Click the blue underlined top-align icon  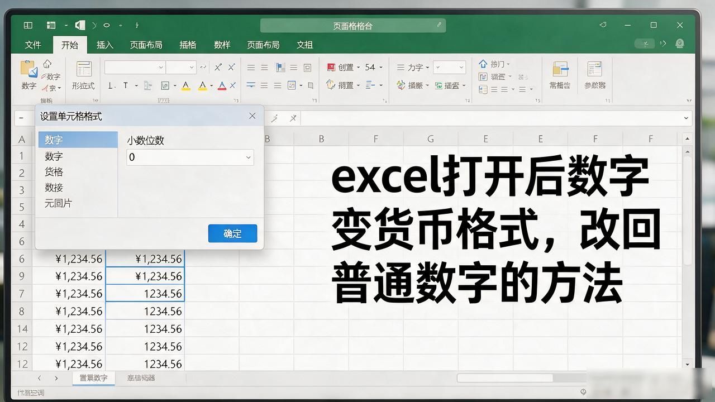pos(251,85)
